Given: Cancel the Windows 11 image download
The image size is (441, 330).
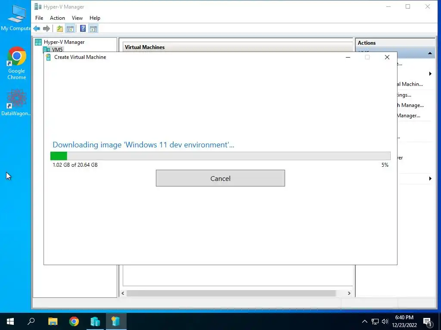Looking at the screenshot, I should [220, 178].
